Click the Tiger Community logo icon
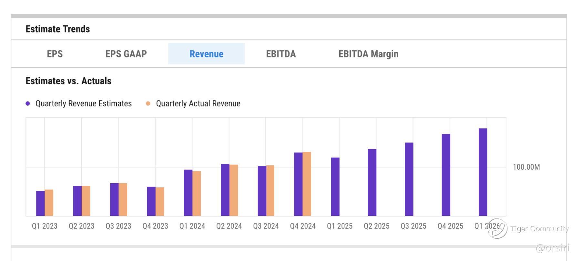Screen dimensions: 581x261 pyautogui.click(x=497, y=229)
